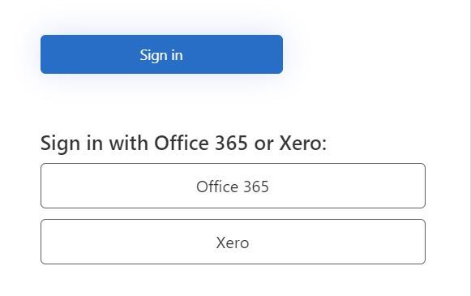Click the 'Xero' label inside the outlined button

click(233, 242)
